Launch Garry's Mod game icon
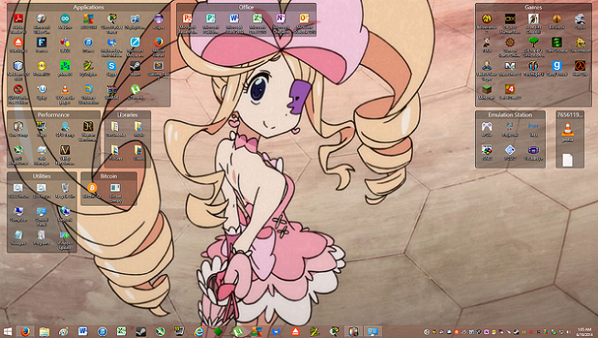Viewport: 598px width, 338px height. (557, 66)
